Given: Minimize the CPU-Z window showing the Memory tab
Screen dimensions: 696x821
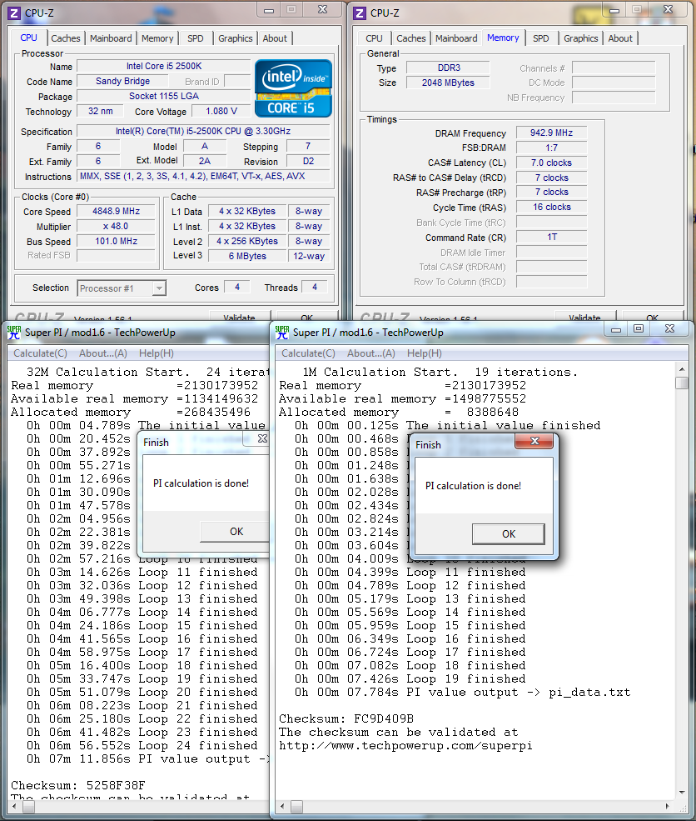Looking at the screenshot, I should click(x=614, y=10).
